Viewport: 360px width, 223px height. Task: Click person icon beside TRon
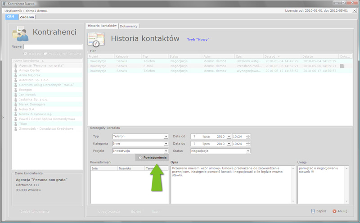tap(16, 124)
